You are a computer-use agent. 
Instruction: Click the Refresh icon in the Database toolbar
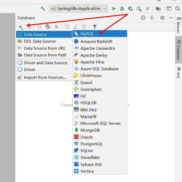(40, 27)
